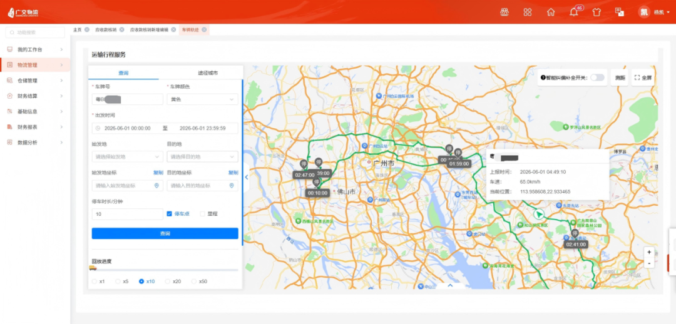
Task: Go to home via the house icon
Action: click(551, 12)
